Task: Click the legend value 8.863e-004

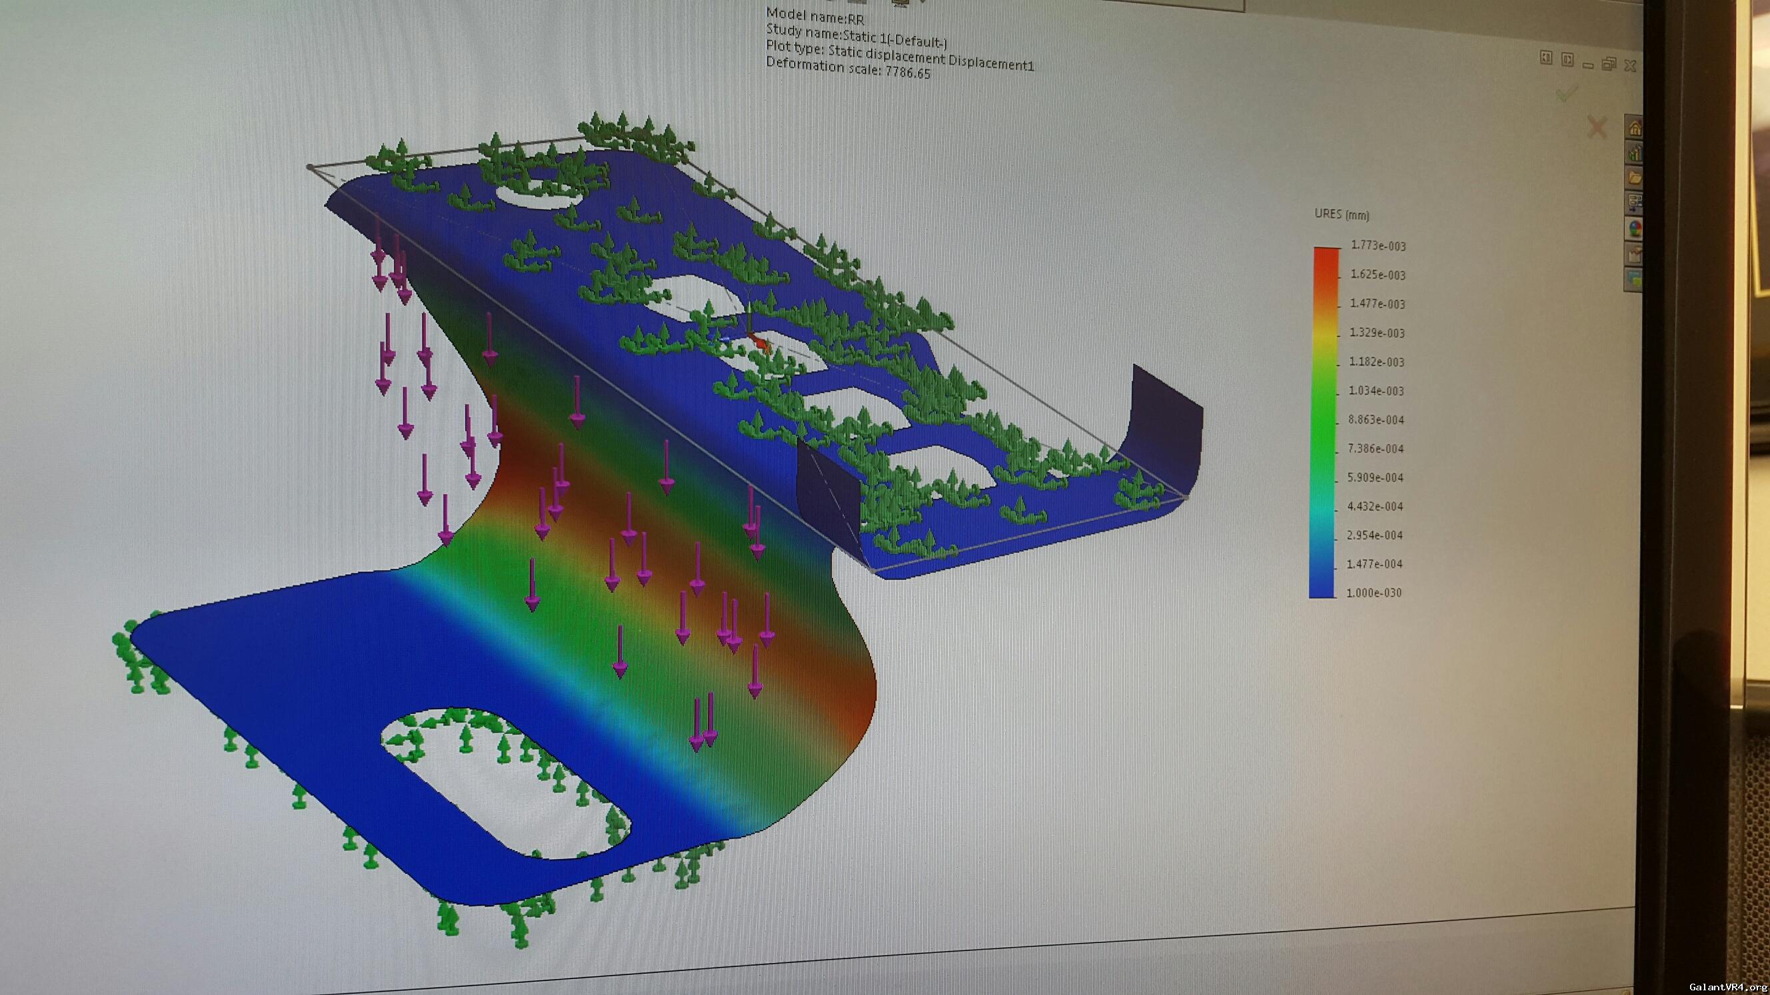Action: coord(1376,420)
